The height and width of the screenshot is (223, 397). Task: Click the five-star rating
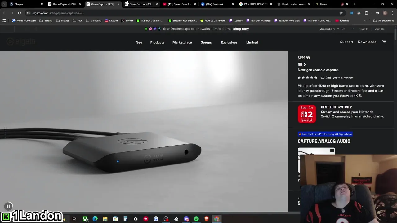307,78
